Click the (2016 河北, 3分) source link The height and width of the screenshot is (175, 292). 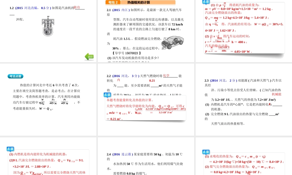point(126,76)
